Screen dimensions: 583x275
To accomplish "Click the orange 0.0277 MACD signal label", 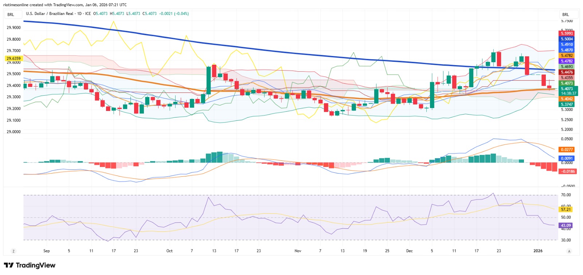I will (567, 150).
